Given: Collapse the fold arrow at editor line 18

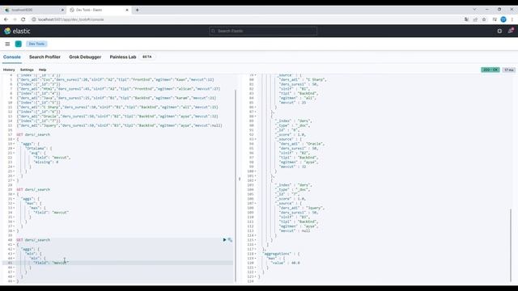Looking at the screenshot, I should point(14,139).
